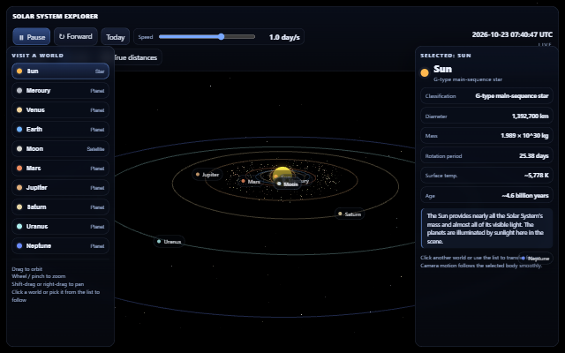The height and width of the screenshot is (353, 565).
Task: Click the VISIT A WORLD heading
Action: (x=37, y=56)
